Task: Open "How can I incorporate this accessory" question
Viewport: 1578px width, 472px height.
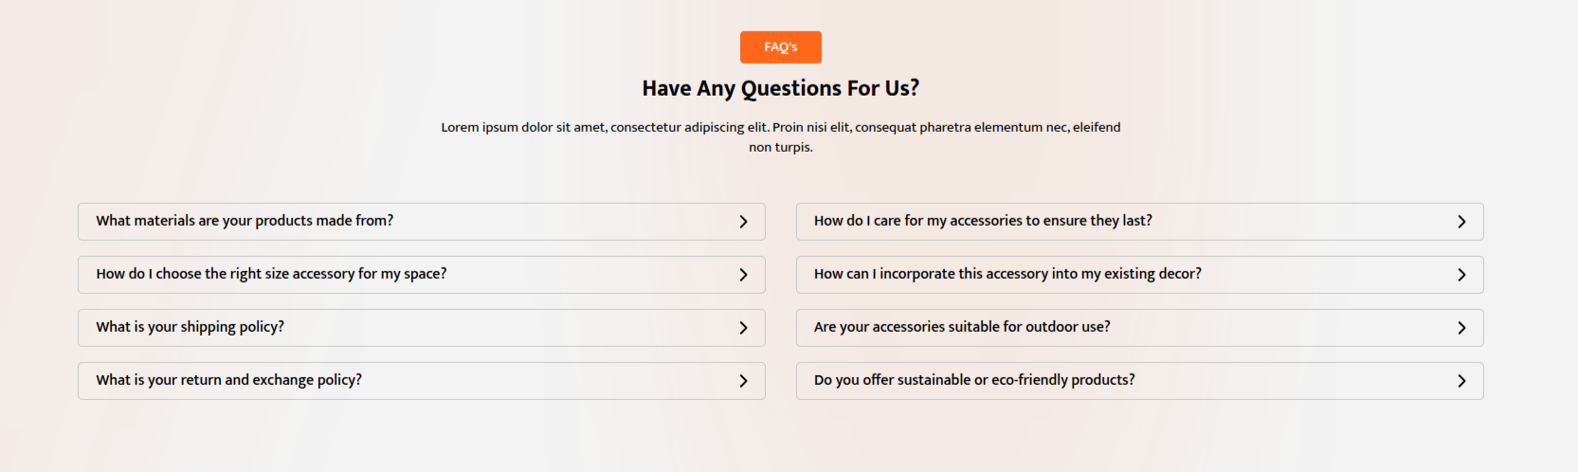Action: (1007, 274)
